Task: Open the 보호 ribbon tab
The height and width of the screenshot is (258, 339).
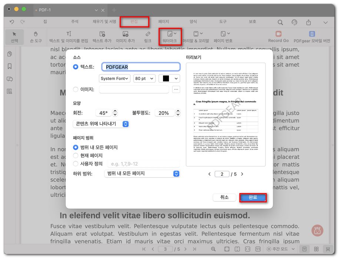Action: (252, 22)
